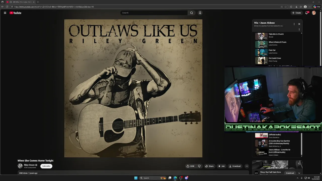Open the Windows Start menu
Image resolution: width=322 pixels, height=181 pixels.
pos(136,178)
